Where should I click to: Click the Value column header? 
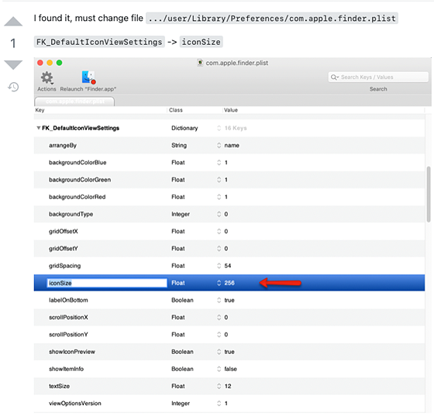click(x=231, y=110)
